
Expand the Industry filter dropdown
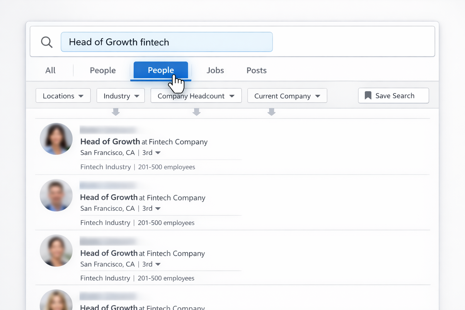point(120,96)
